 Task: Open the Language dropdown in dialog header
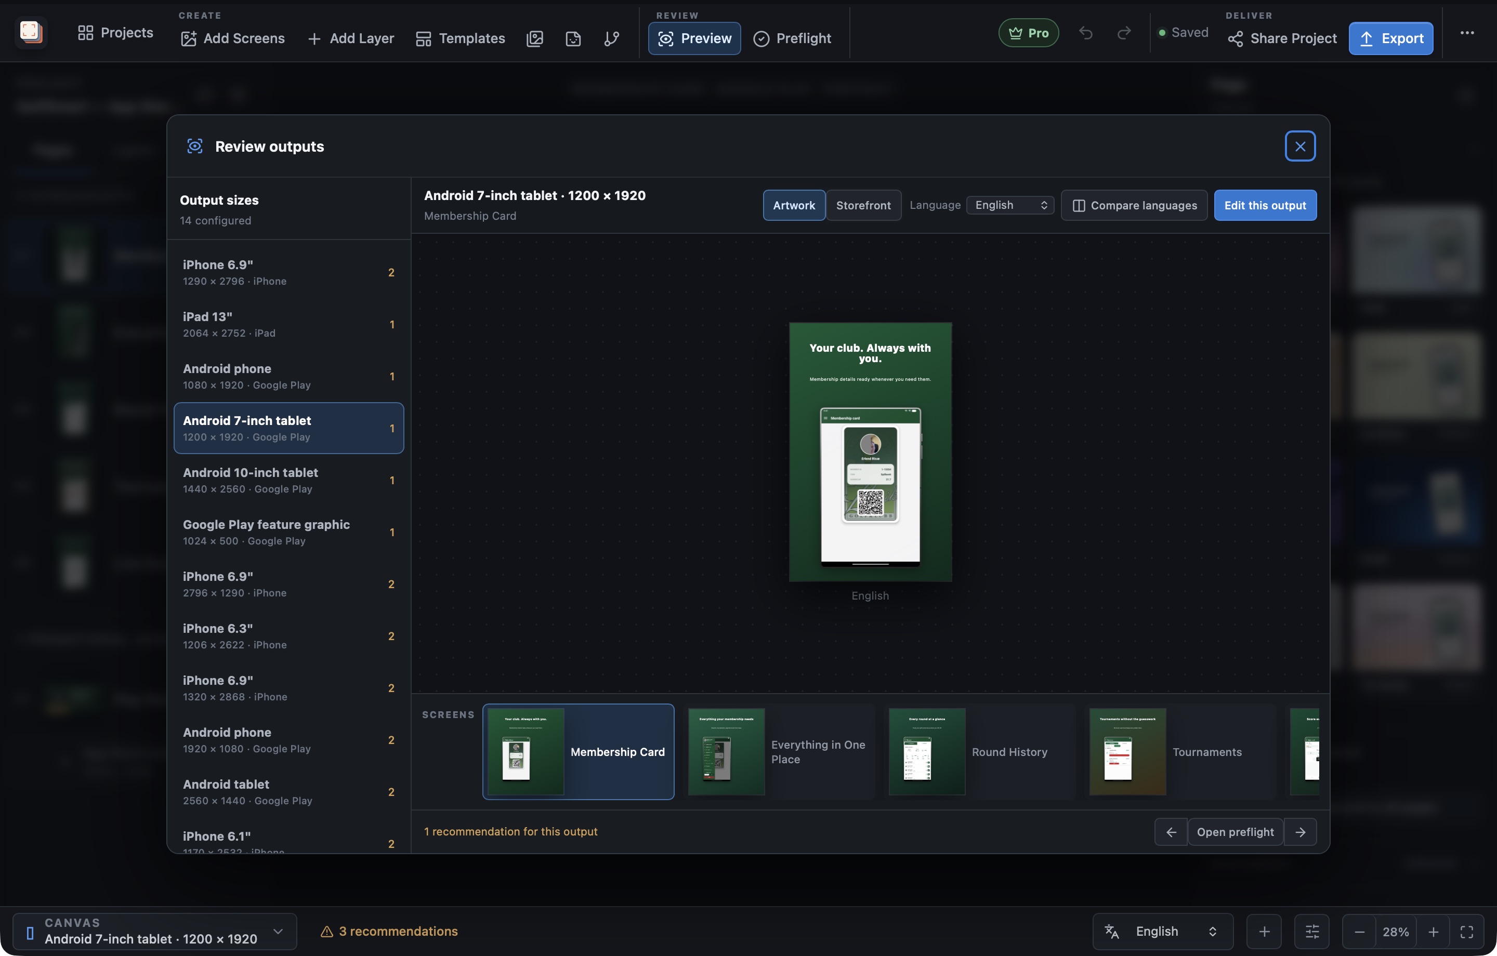pyautogui.click(x=1010, y=205)
